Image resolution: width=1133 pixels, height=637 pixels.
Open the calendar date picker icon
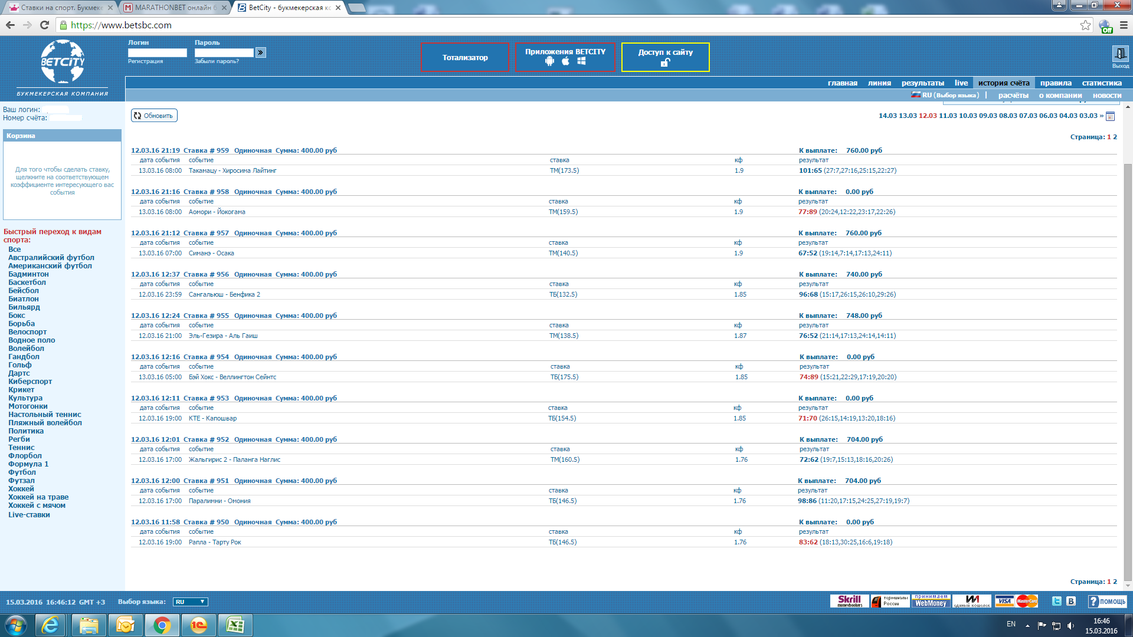[x=1110, y=116]
